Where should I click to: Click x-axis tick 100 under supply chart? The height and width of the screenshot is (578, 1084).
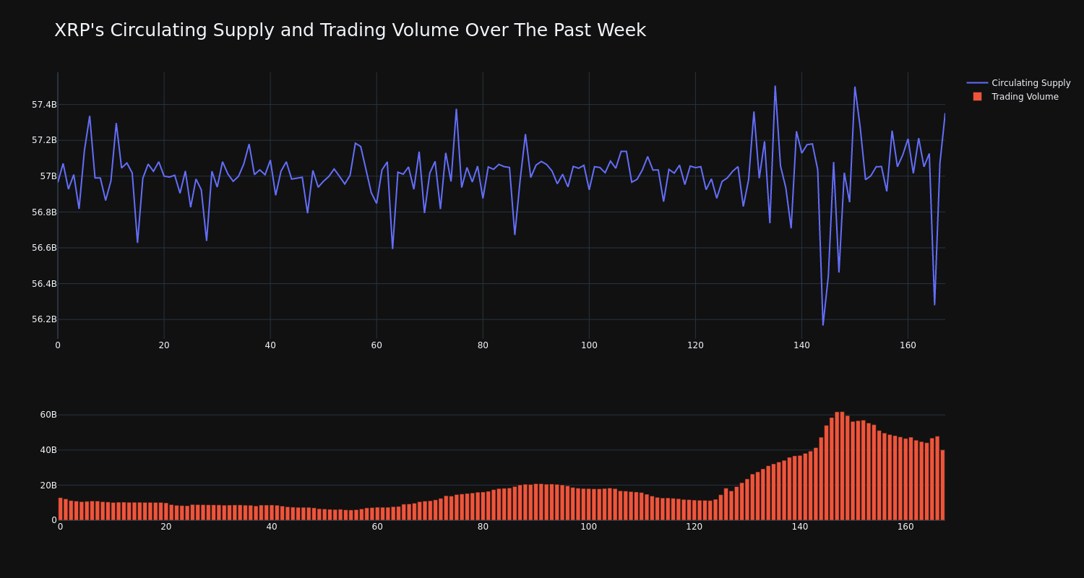click(x=589, y=345)
